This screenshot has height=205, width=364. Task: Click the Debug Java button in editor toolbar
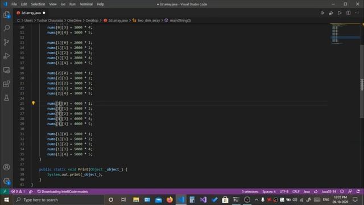pyautogui.click(x=331, y=13)
